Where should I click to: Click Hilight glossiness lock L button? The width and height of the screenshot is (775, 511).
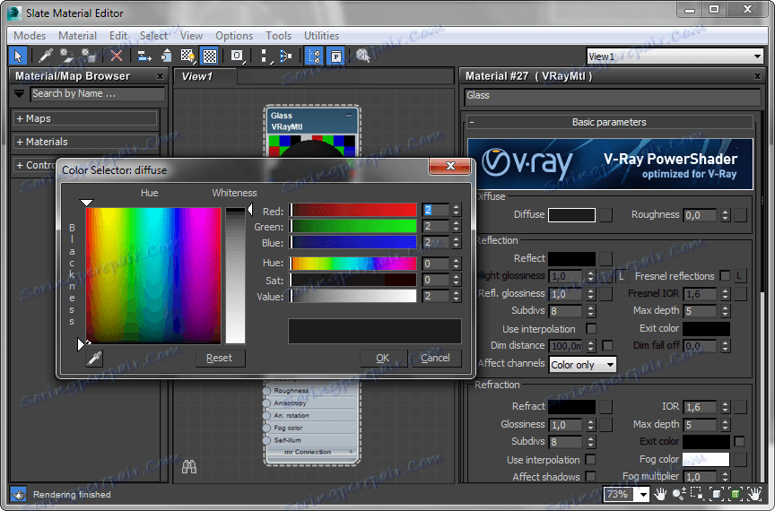622,276
